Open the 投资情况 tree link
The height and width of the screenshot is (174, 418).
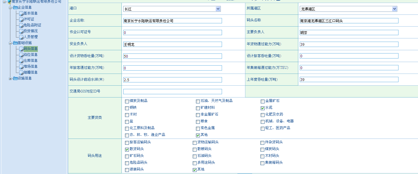(30, 31)
